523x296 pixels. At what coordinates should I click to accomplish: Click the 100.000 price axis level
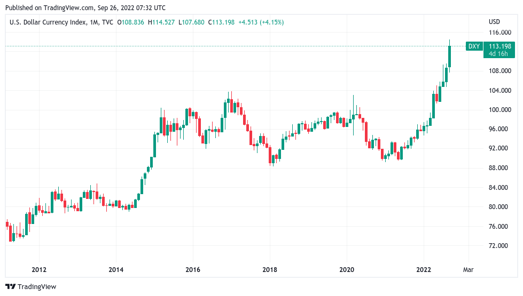[x=499, y=109]
